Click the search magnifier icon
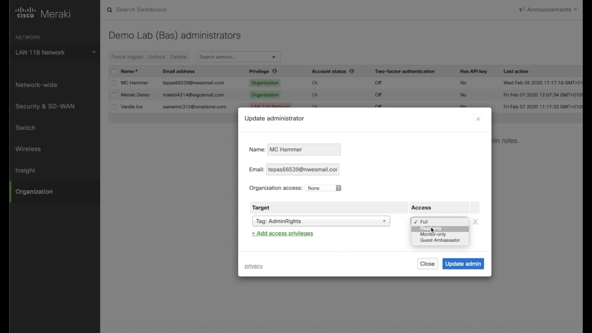 point(110,10)
